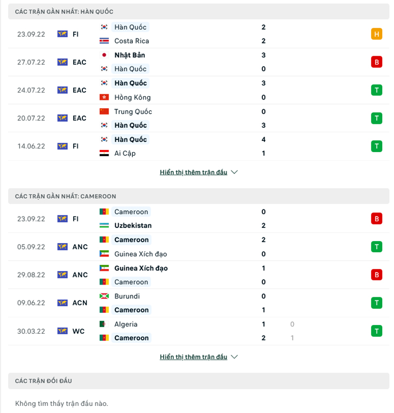Image resolution: width=394 pixels, height=413 pixels.
Task: Expand more Hàn Quốc matches chevron
Action: coord(234,172)
